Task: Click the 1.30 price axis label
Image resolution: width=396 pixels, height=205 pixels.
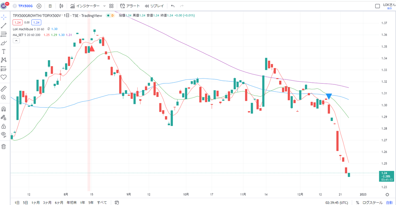Action: click(384, 105)
